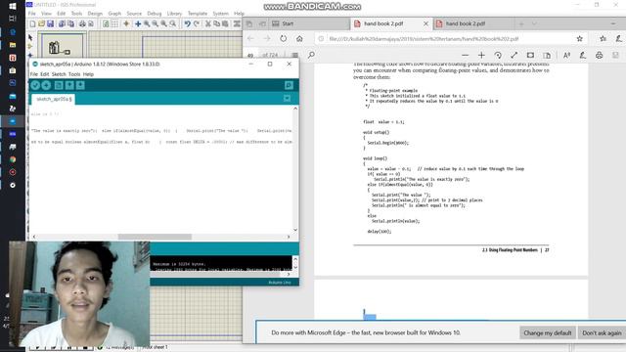The width and height of the screenshot is (626, 352).
Task: Open File Explorer from the taskbar
Action: coord(13,45)
